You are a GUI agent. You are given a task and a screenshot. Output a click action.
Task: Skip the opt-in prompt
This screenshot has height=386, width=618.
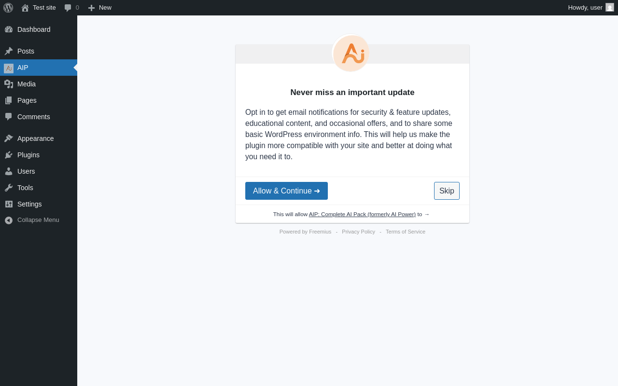[447, 191]
